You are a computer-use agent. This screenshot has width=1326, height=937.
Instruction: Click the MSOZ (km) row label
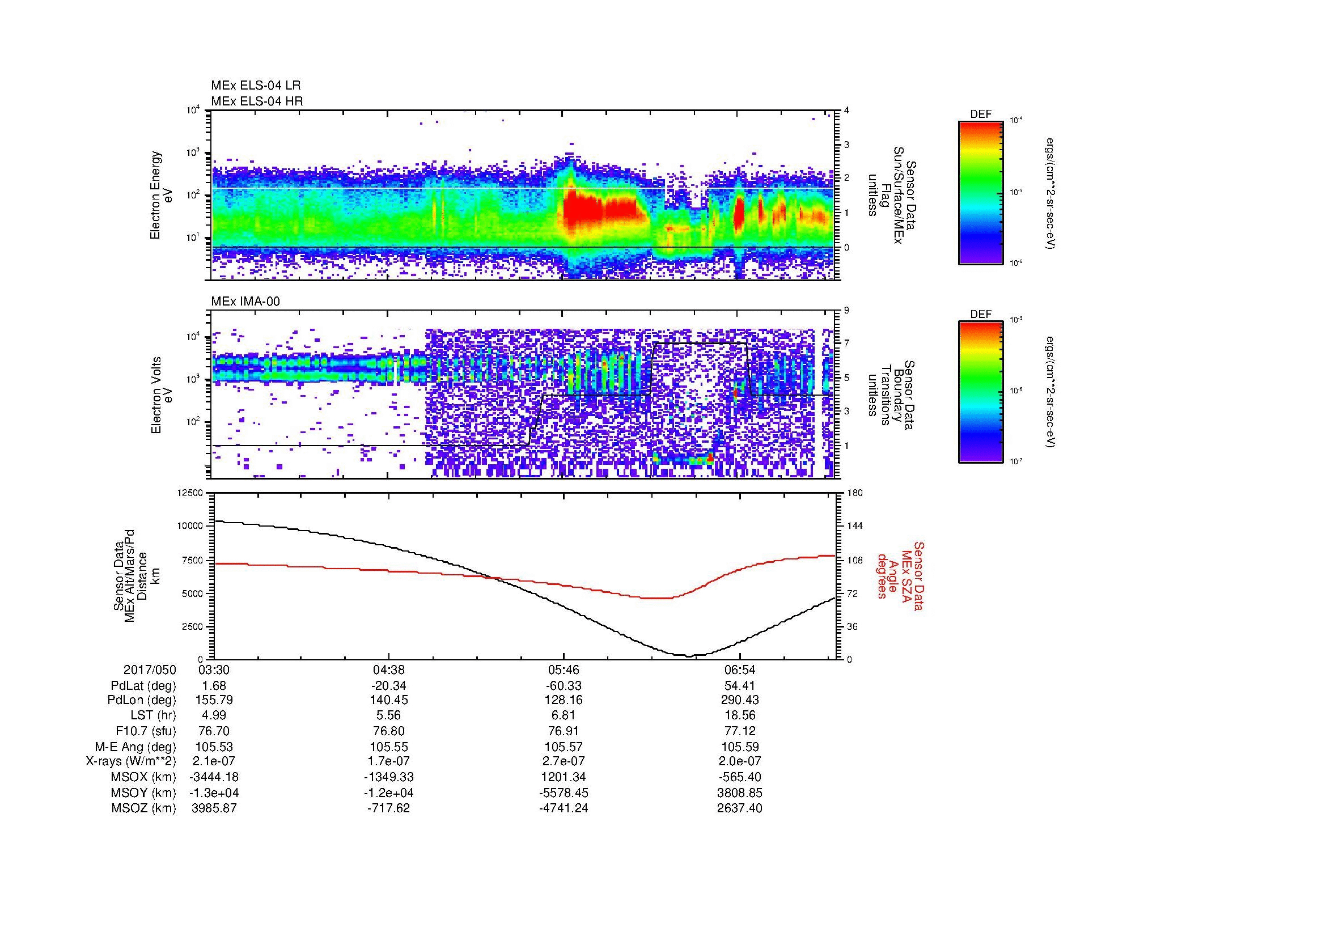tap(144, 808)
